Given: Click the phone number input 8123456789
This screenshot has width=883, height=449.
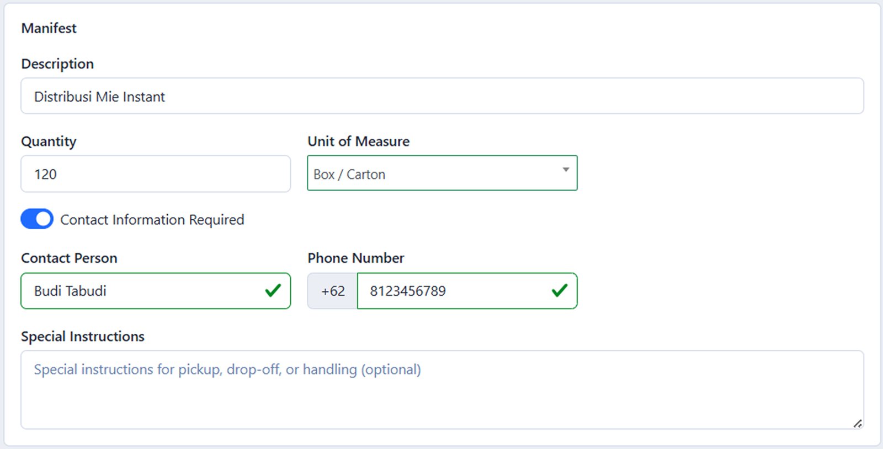Looking at the screenshot, I should tap(453, 291).
